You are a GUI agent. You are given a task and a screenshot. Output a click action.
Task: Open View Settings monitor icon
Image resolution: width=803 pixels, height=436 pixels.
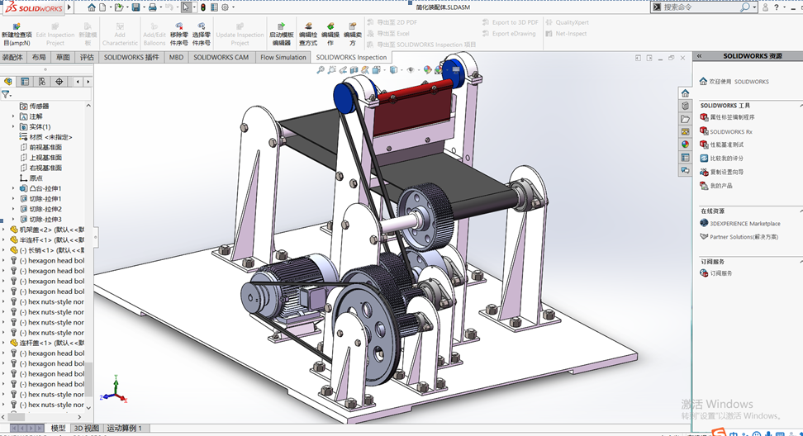pyautogui.click(x=456, y=69)
